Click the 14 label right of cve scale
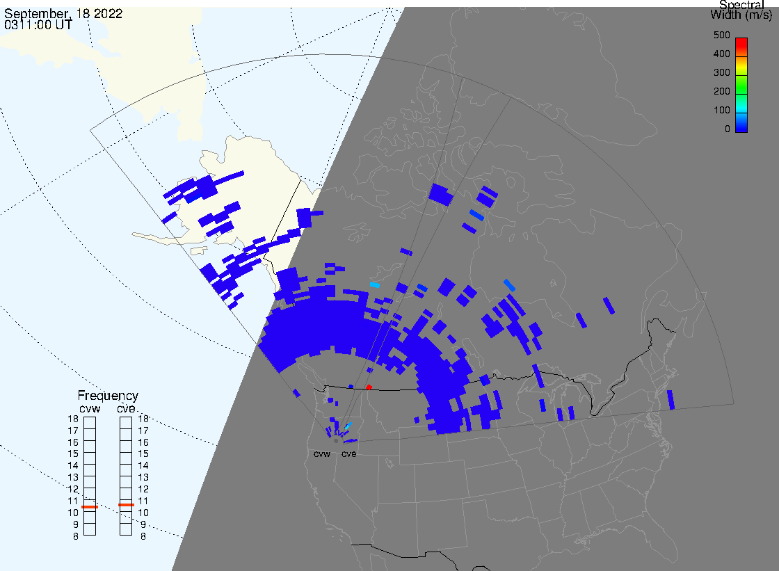This screenshot has height=571, width=779. 143,466
